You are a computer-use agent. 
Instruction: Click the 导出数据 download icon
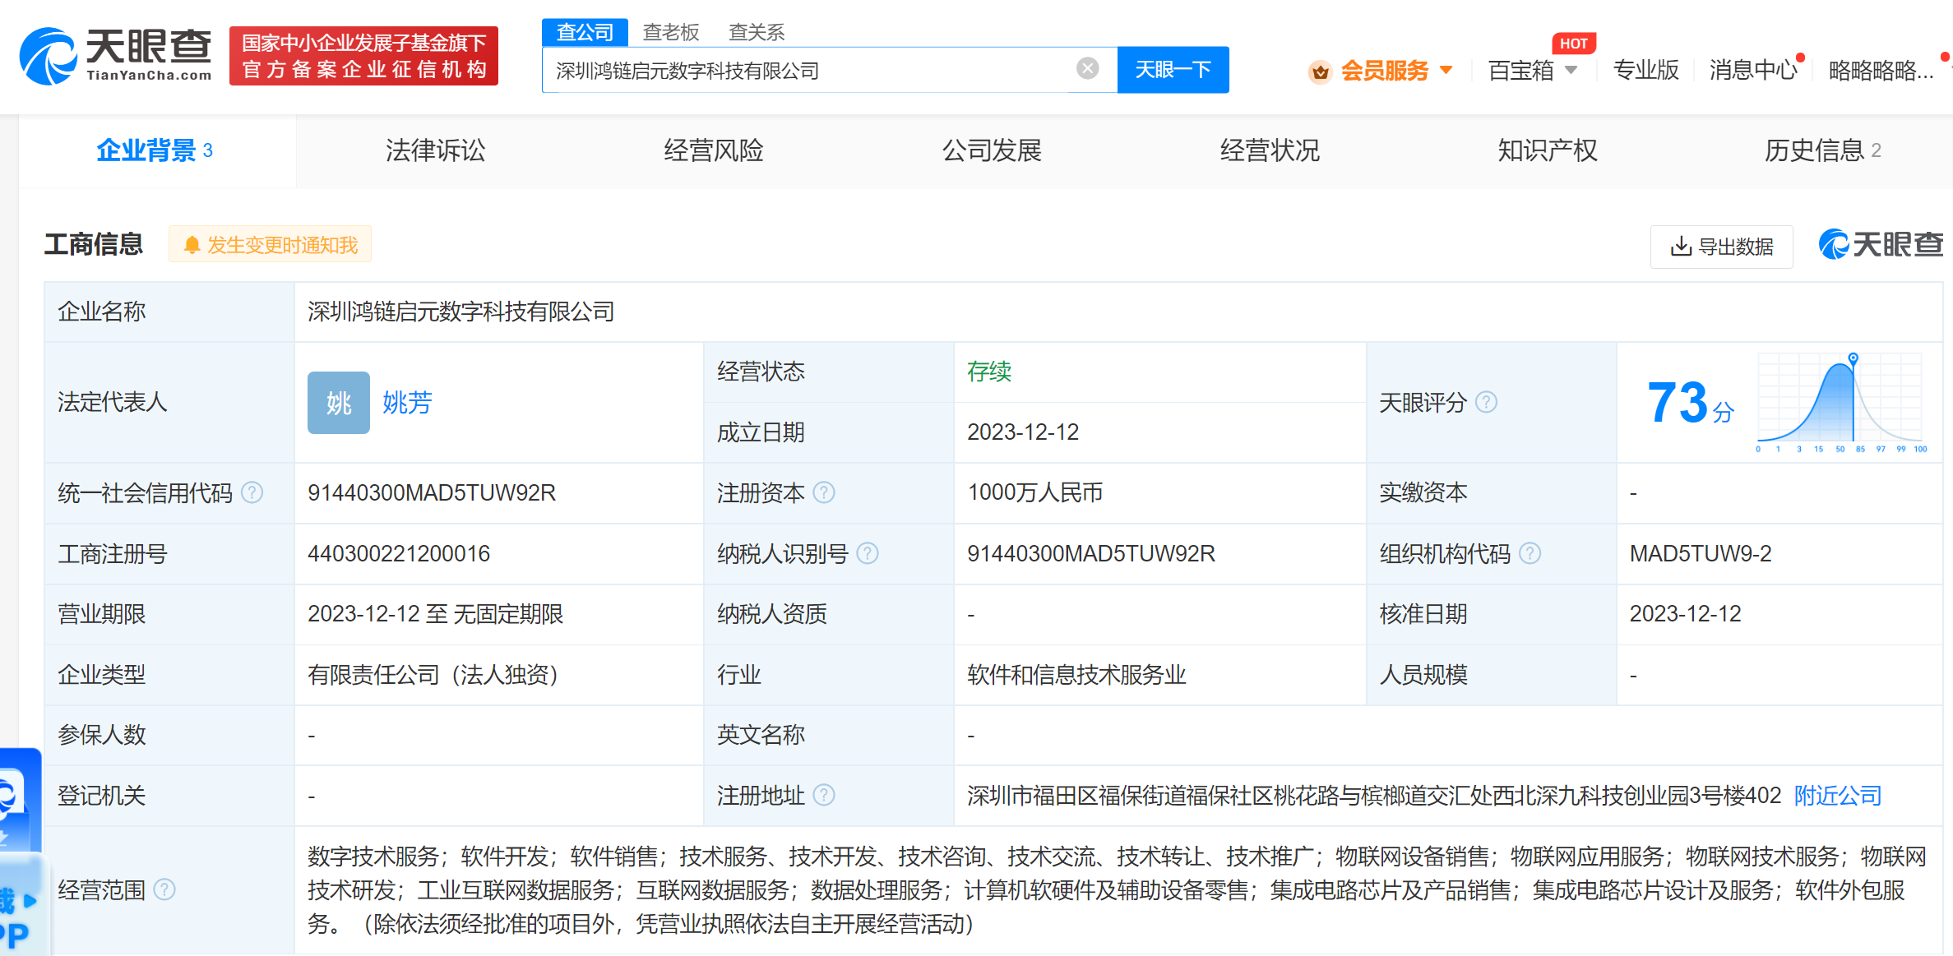1680,247
